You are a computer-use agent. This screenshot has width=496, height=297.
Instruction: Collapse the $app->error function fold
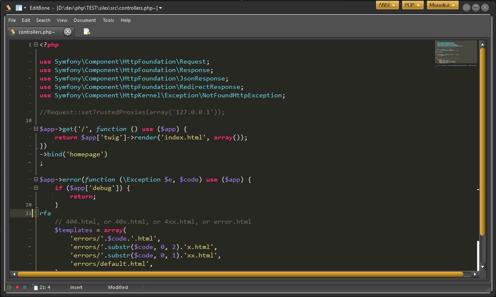[36, 179]
